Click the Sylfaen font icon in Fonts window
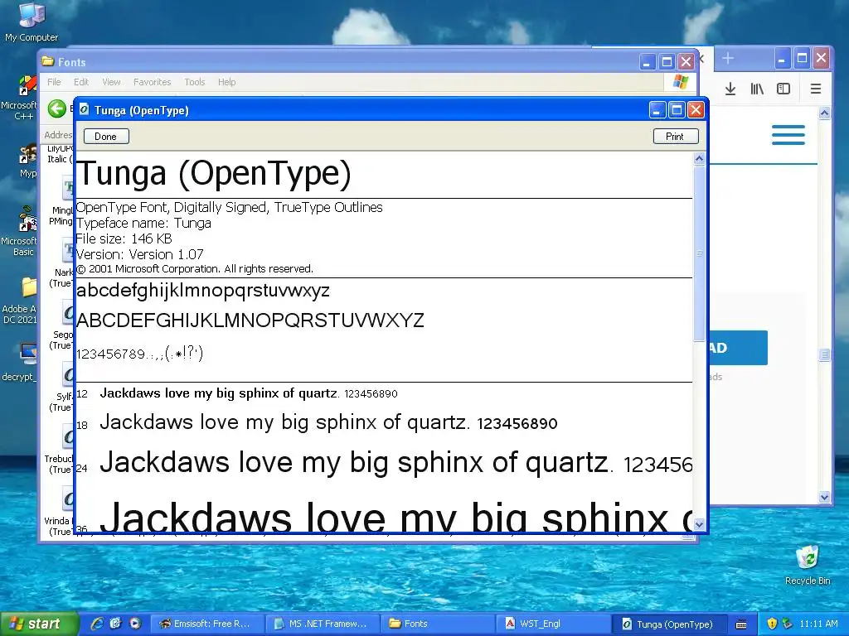 coord(68,375)
